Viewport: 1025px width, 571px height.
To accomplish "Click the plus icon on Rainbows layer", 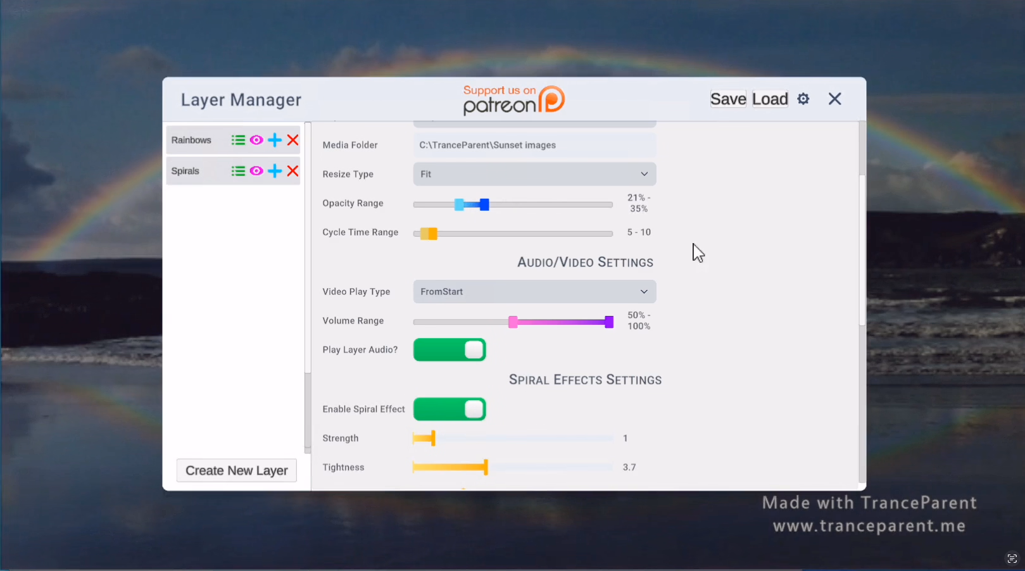I will (275, 140).
